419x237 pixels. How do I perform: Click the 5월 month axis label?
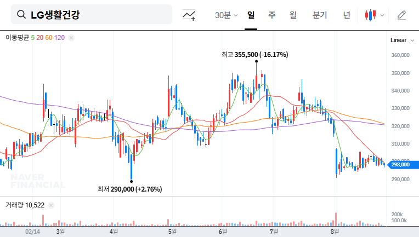pos(172,232)
